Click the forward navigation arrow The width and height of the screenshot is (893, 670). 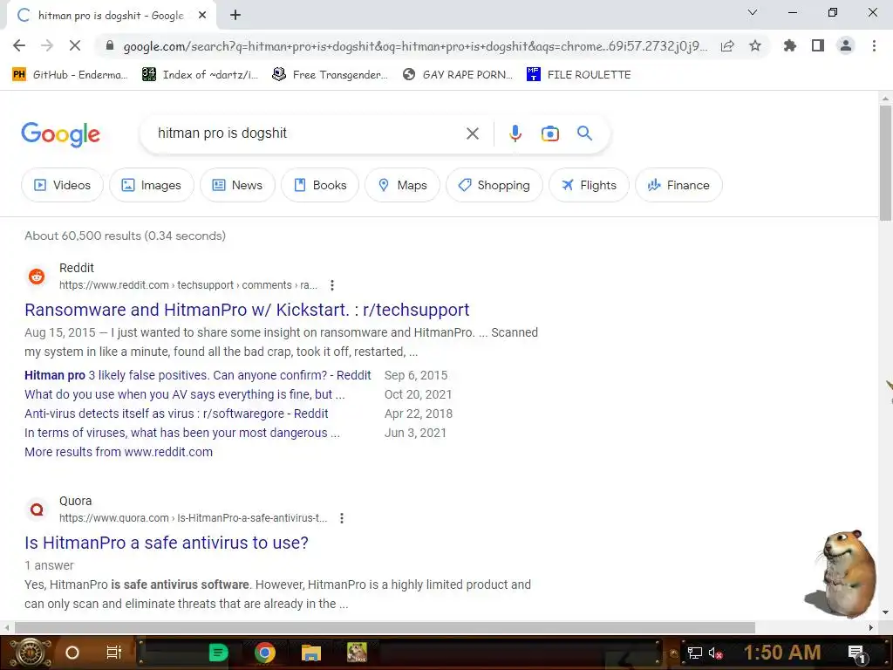pos(47,45)
